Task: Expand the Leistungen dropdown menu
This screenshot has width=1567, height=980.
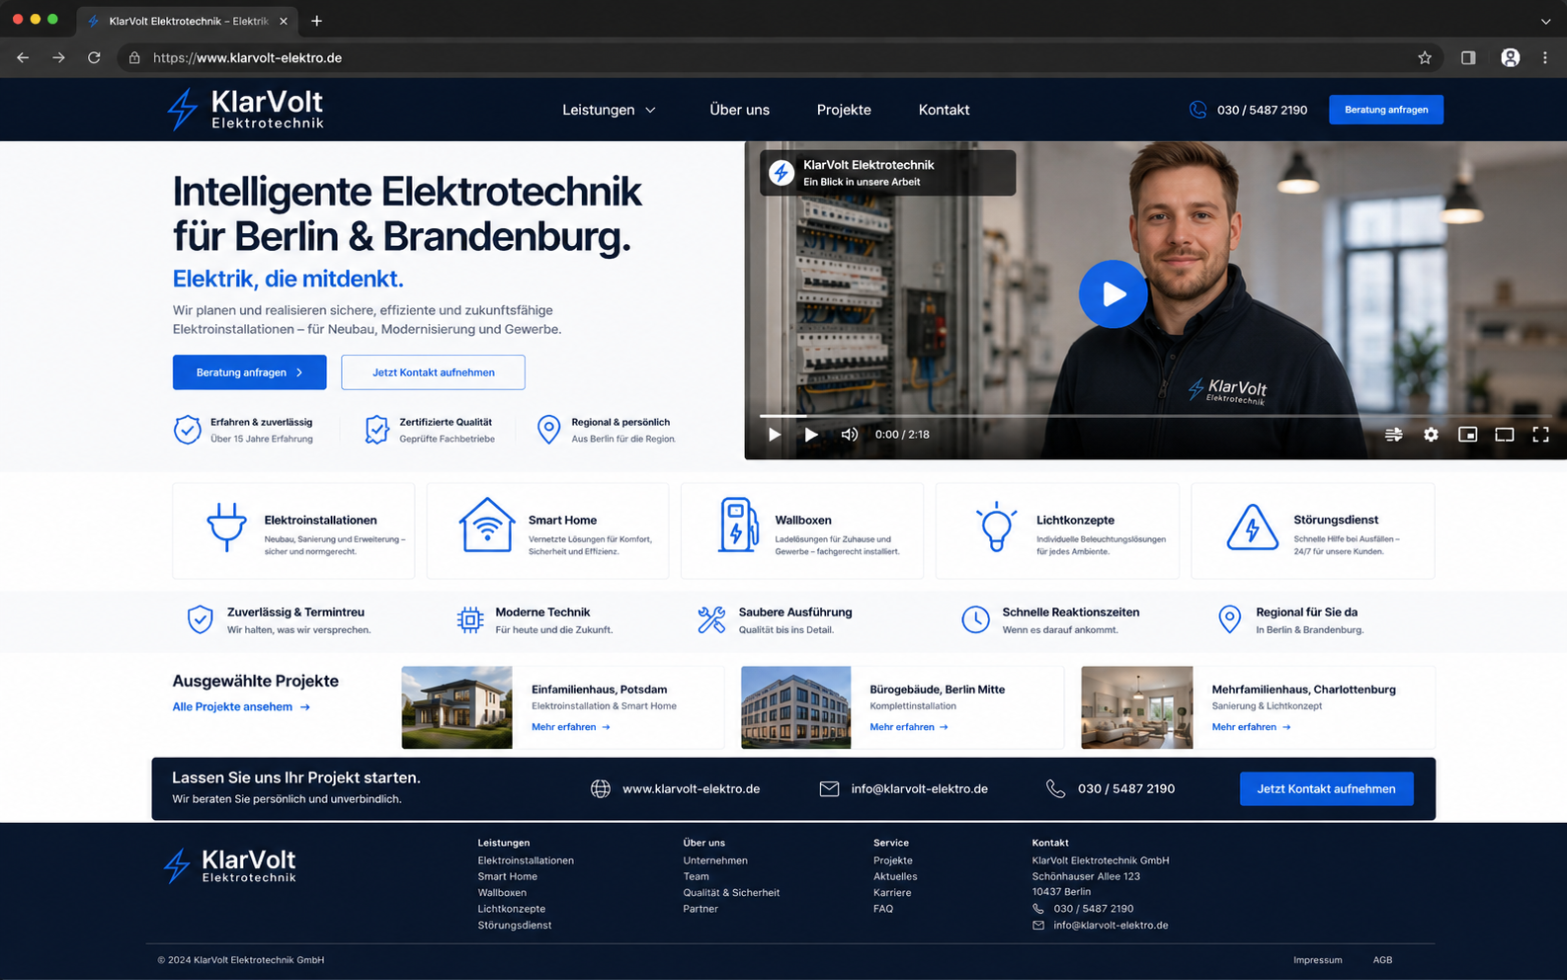Action: tap(609, 110)
